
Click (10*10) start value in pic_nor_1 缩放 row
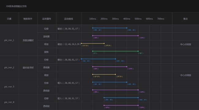tap(85, 45)
